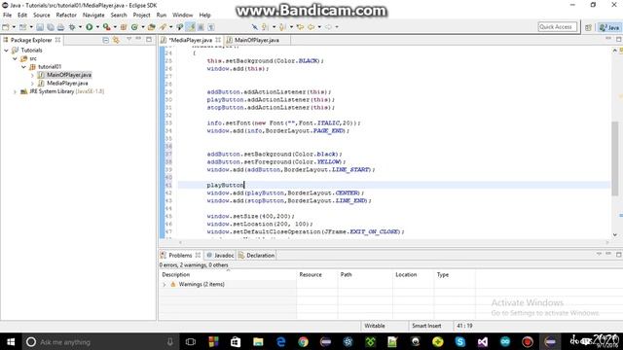
Task: Click the Back navigation arrow icon
Action: point(311,27)
